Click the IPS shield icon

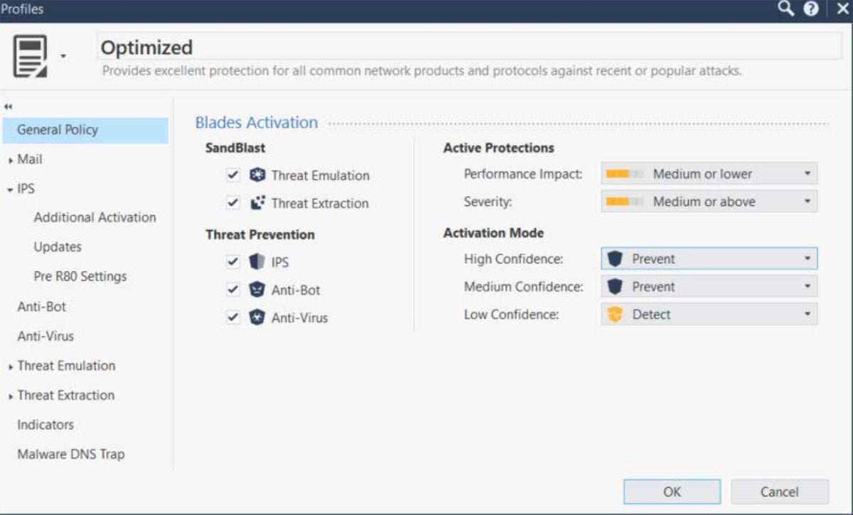[257, 262]
